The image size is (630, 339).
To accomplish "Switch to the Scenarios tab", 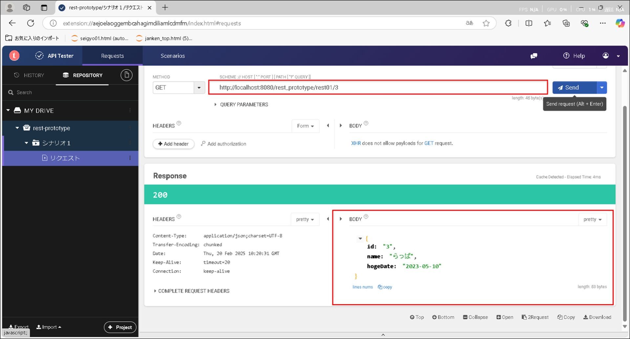I will [173, 56].
